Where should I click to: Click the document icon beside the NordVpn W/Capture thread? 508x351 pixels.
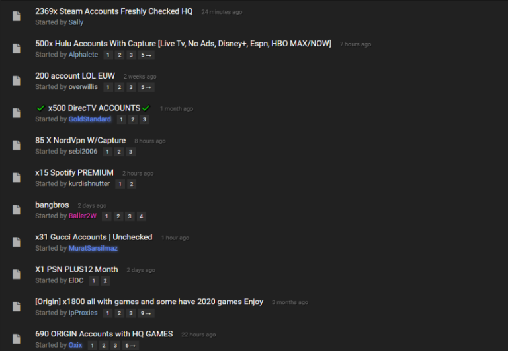(x=17, y=145)
